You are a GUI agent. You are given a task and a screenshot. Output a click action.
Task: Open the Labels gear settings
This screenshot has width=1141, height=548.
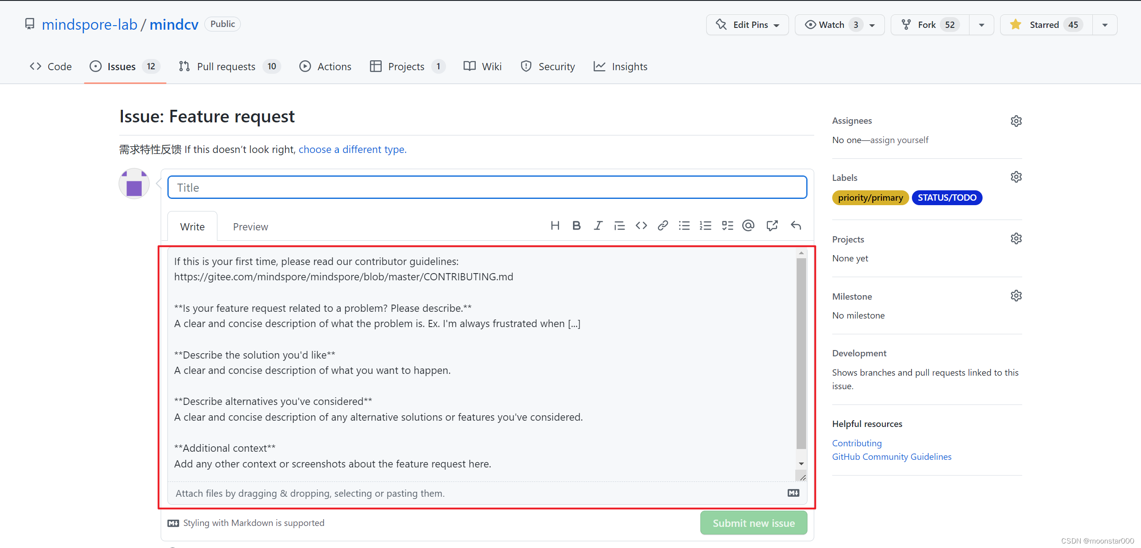(x=1016, y=177)
